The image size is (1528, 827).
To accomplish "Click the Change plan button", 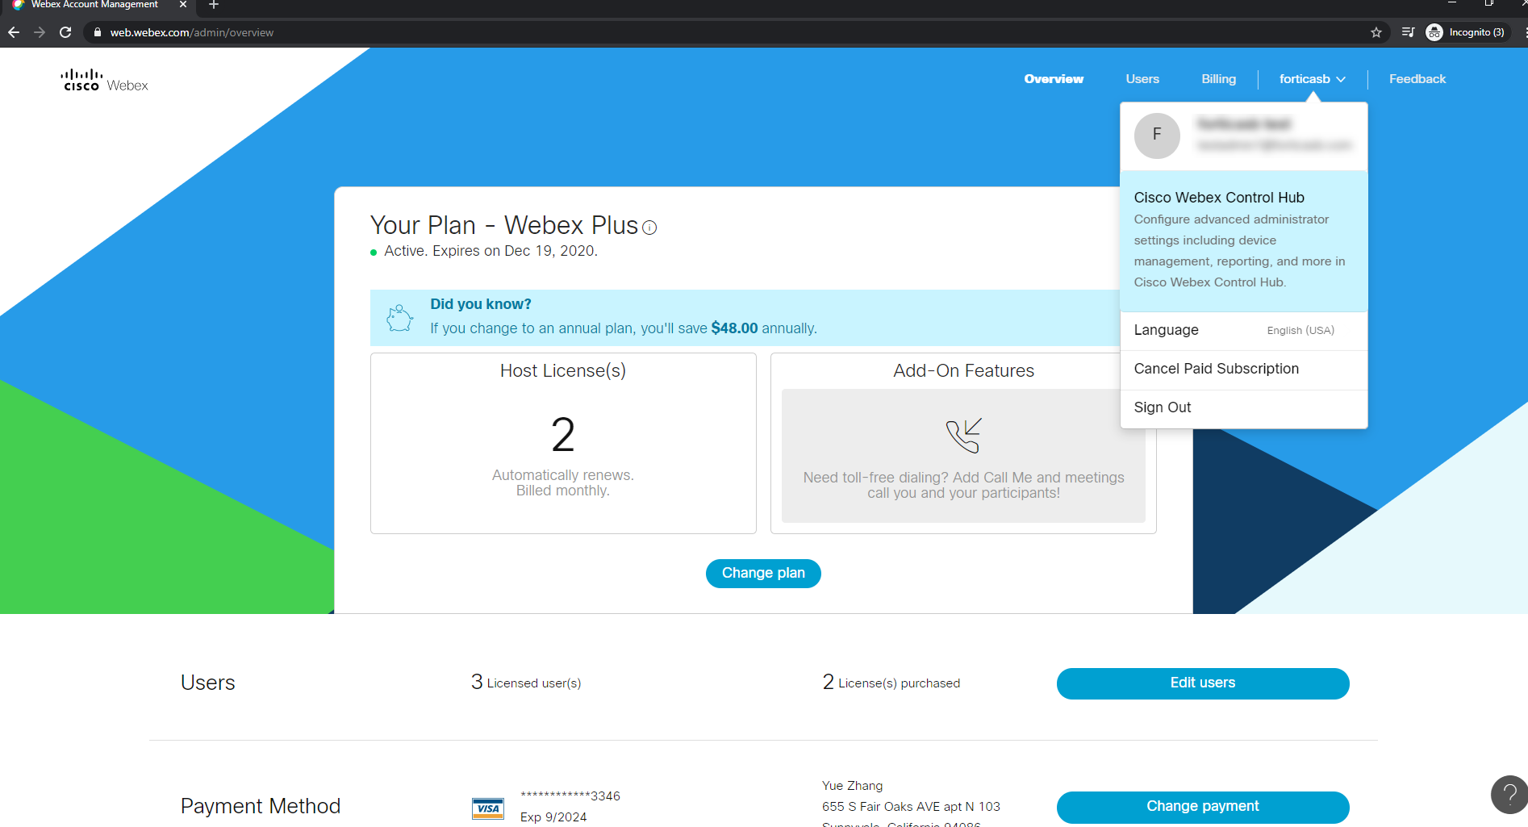I will point(762,573).
